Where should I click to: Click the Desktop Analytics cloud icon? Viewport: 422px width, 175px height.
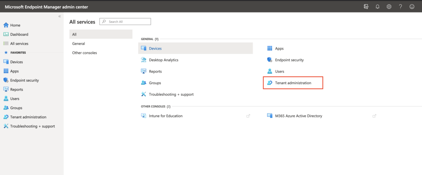coord(144,60)
